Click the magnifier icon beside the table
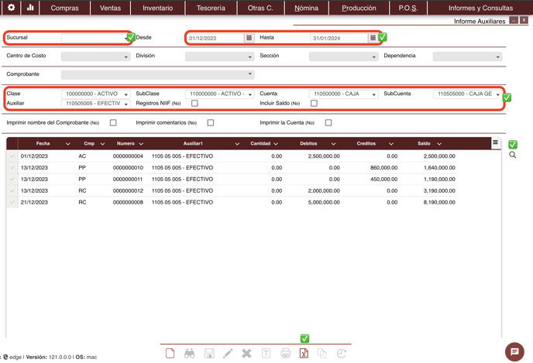This screenshot has width=533, height=363. pos(513,155)
